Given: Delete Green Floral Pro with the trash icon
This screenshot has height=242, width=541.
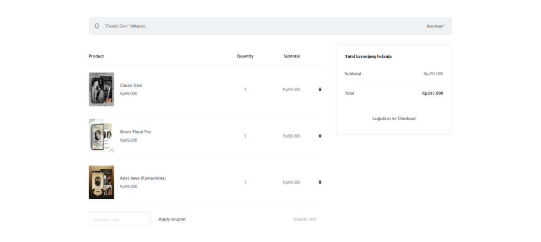Looking at the screenshot, I should click(x=320, y=136).
